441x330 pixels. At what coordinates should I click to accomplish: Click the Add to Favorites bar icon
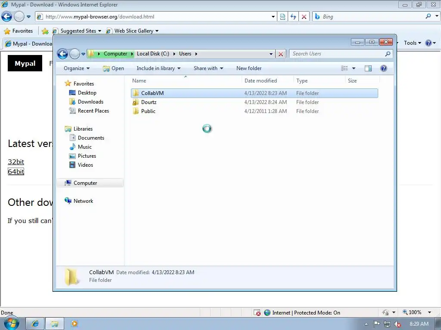[x=45, y=31]
